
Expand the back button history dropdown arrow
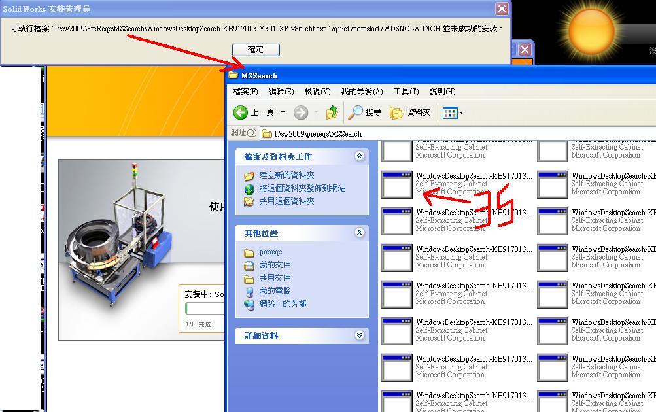(283, 112)
